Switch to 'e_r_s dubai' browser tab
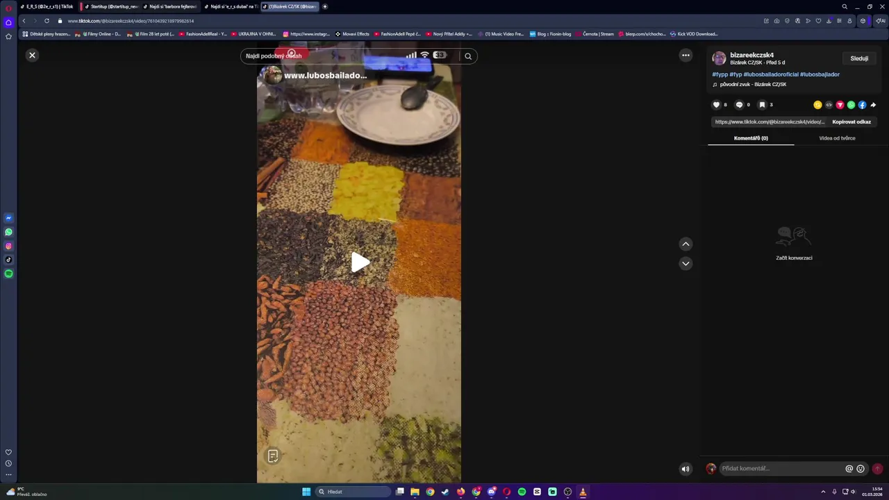 [x=231, y=6]
